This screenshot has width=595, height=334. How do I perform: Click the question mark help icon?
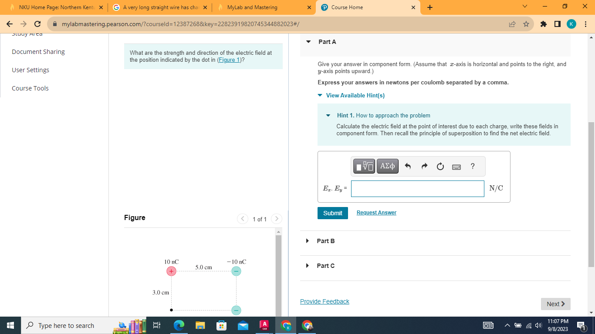pyautogui.click(x=472, y=166)
